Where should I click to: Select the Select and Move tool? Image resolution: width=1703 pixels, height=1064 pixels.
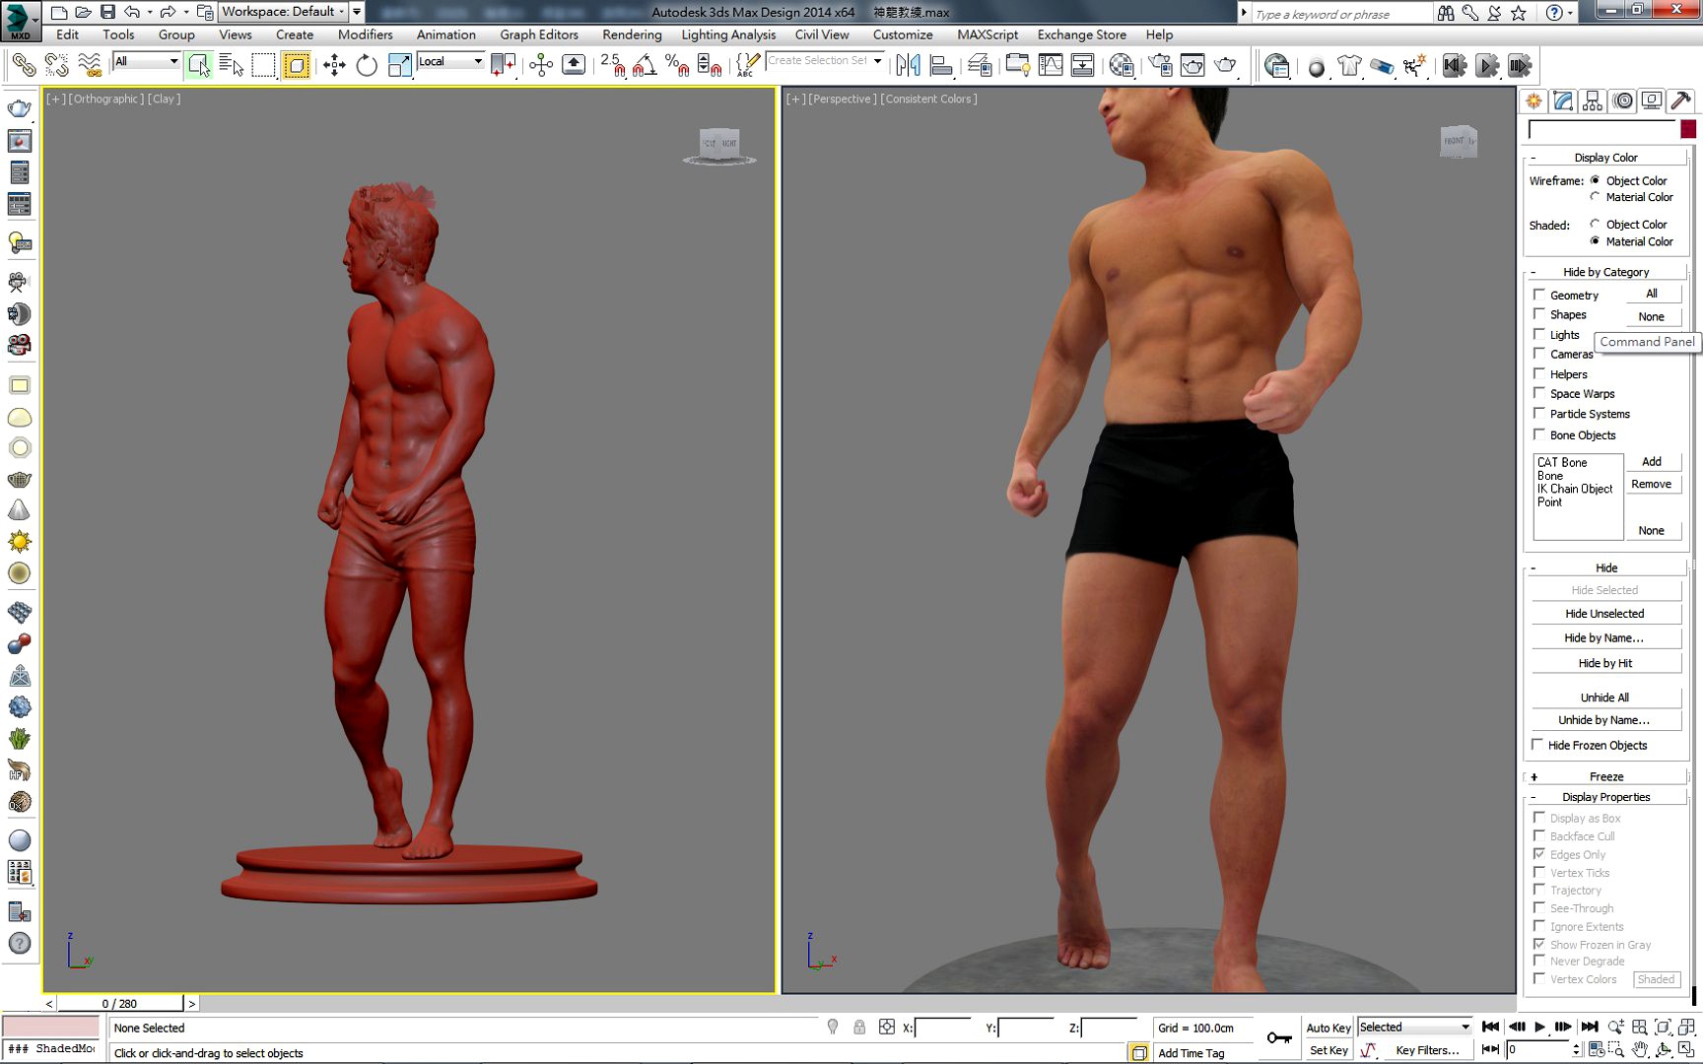pos(334,66)
